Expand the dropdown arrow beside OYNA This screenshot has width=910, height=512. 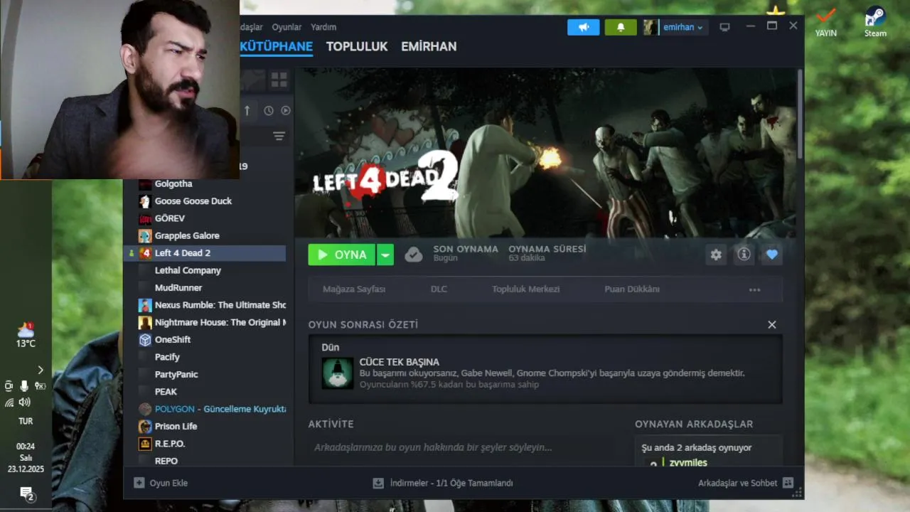(x=385, y=255)
